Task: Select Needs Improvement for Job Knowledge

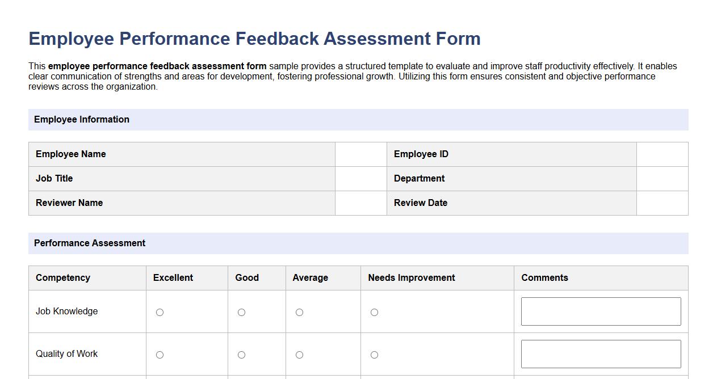Action: [x=374, y=311]
